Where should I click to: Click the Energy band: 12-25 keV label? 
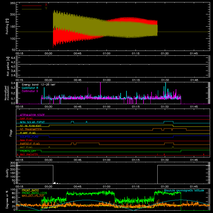39,85
